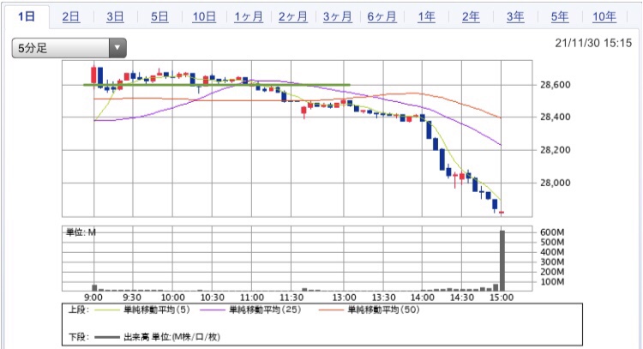Open the 3日 chart range

[x=115, y=17]
